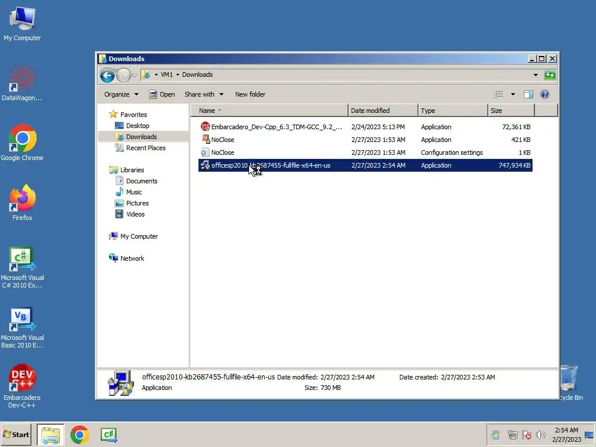Select Downloads in the navigation pane
Viewport: 596px width, 447px height.
[141, 137]
